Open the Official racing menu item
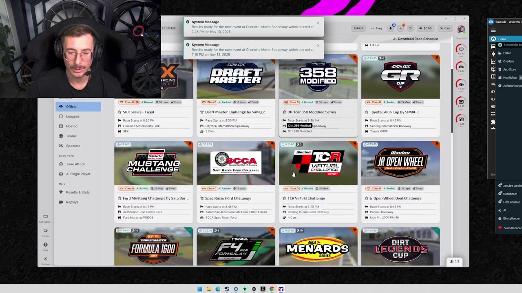This screenshot has height=293, width=522. (x=78, y=107)
